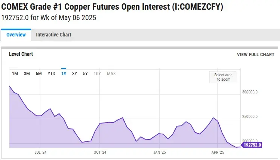Choose the 6M range option
Viewport: 280px width, 160px height.
(x=39, y=73)
